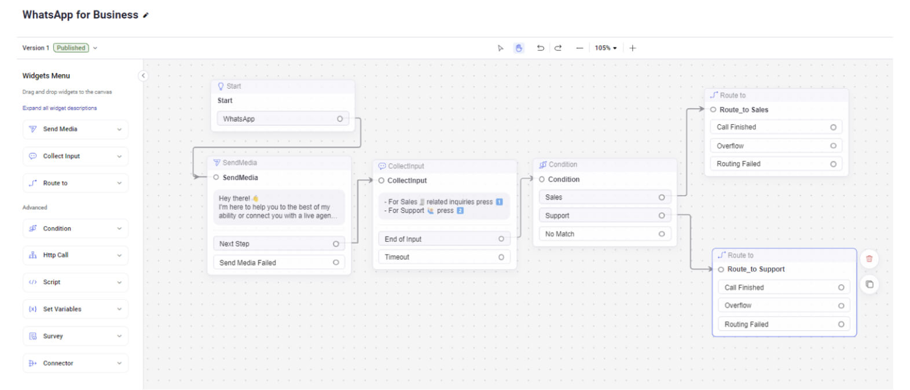This screenshot has width=910, height=390.
Task: Open the 105% zoom level dropdown
Action: (x=606, y=48)
